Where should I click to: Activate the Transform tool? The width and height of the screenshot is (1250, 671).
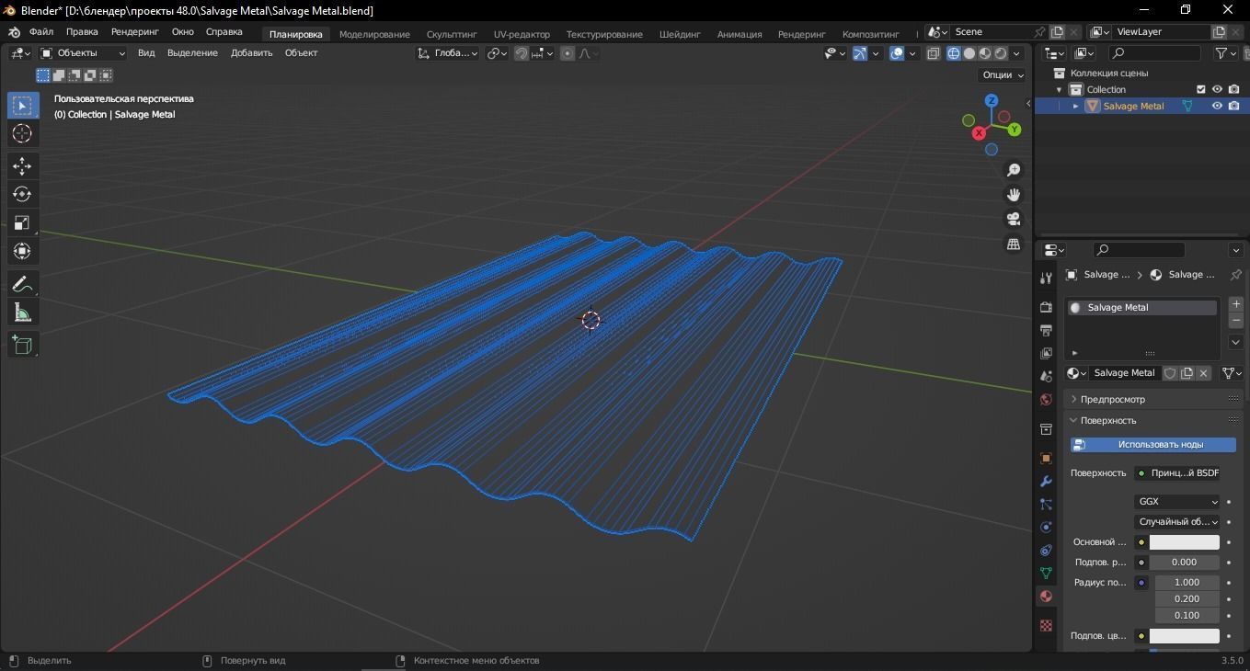[22, 251]
